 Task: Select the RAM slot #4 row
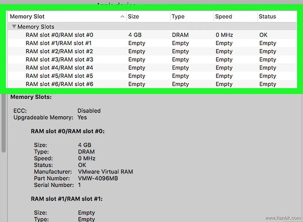pos(59,68)
